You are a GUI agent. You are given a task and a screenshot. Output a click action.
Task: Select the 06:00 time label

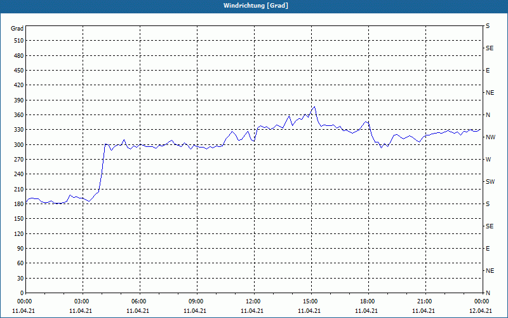tap(140, 301)
